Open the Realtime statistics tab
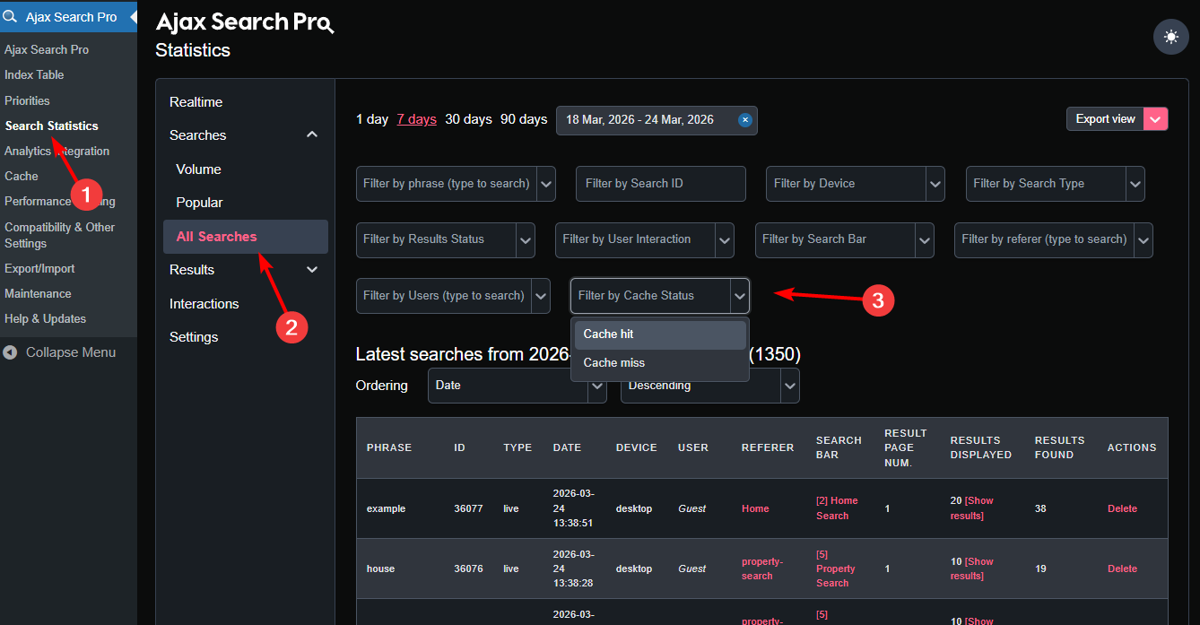The image size is (1200, 625). point(196,102)
